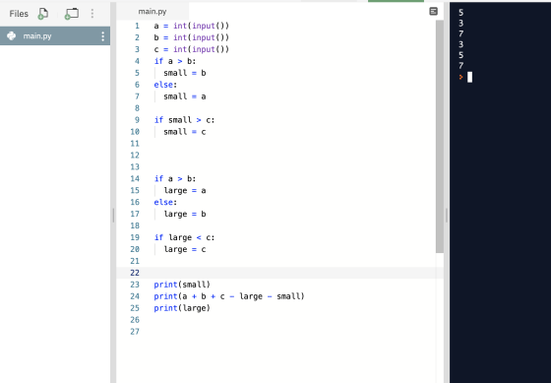Place cursor on 'print(large)' line
The image size is (551, 383).
point(182,308)
